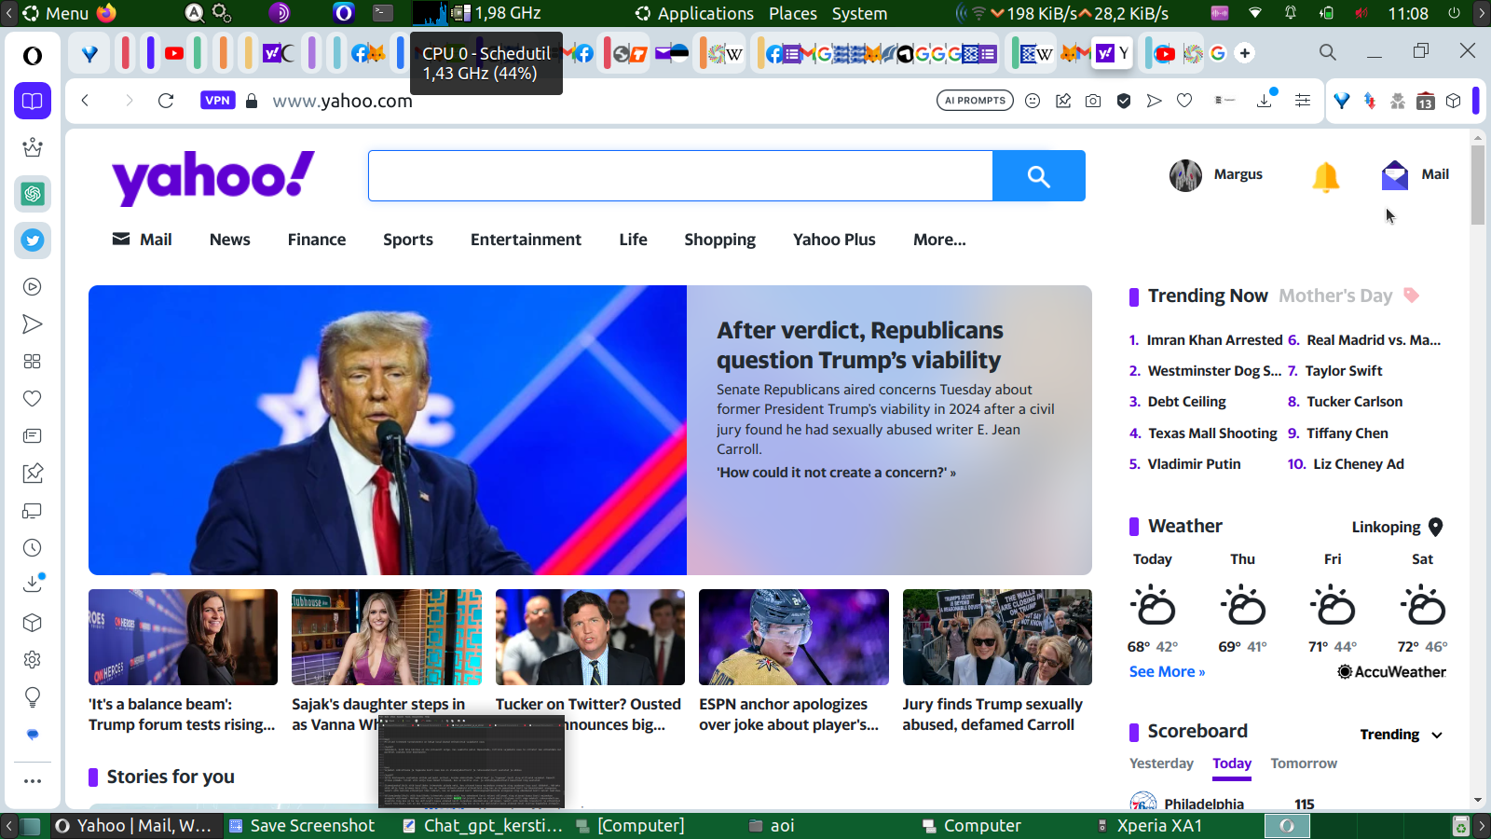The width and height of the screenshot is (1491, 839).
Task: Click the magnifier search button in Yahoo
Action: (1039, 175)
